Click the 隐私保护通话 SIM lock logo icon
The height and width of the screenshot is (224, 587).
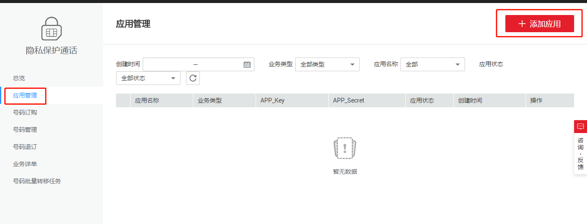(52, 28)
